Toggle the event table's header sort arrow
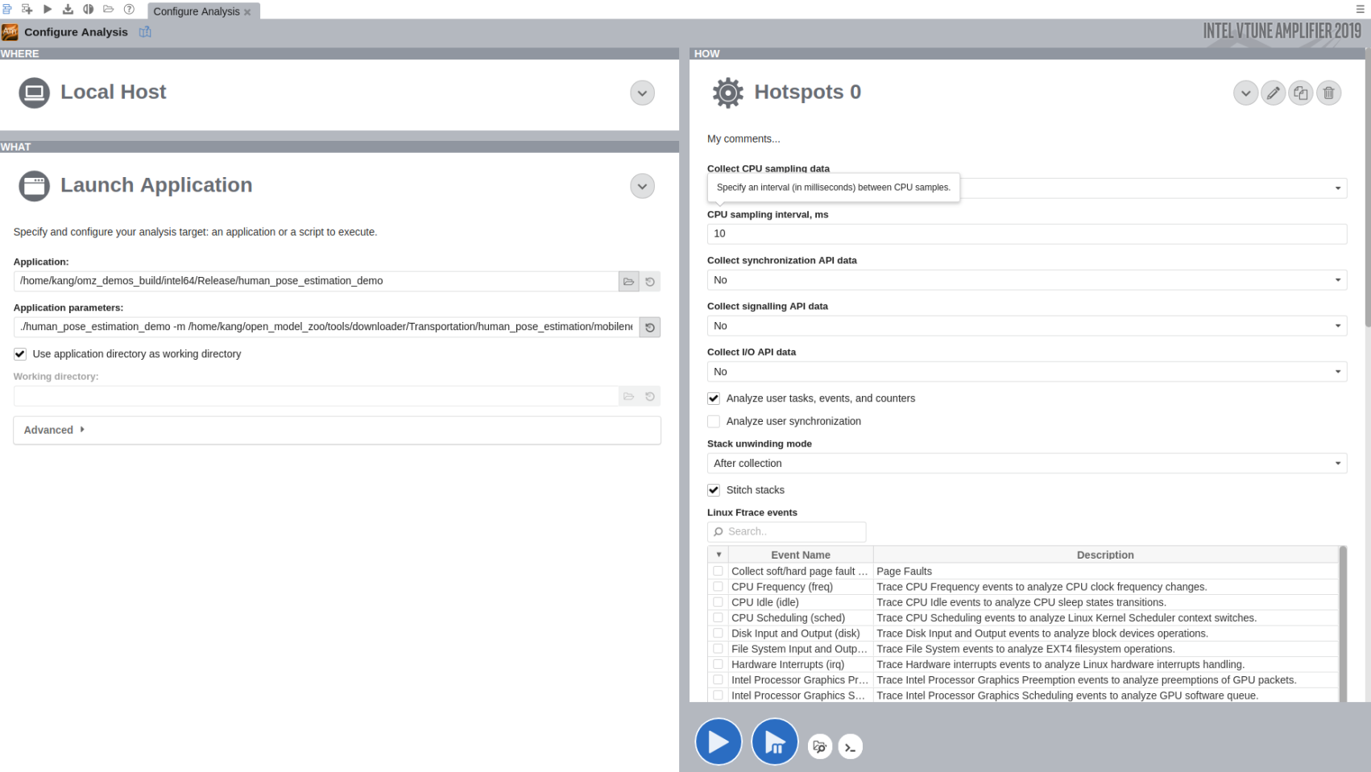Screen dimensions: 1371x772 click(719, 555)
